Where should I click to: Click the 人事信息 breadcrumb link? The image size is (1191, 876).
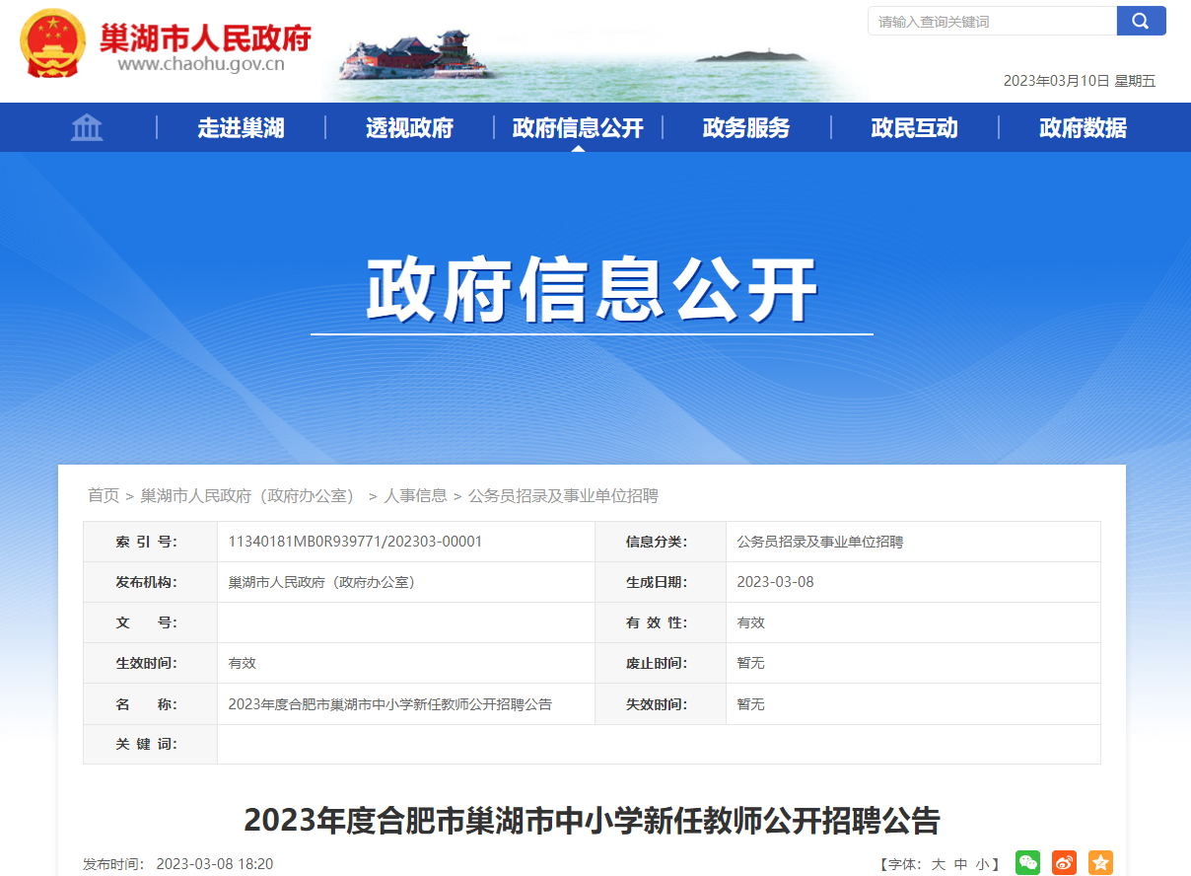coord(415,495)
